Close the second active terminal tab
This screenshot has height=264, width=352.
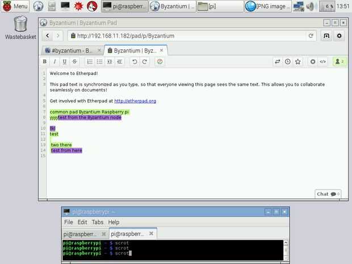pos(152,233)
